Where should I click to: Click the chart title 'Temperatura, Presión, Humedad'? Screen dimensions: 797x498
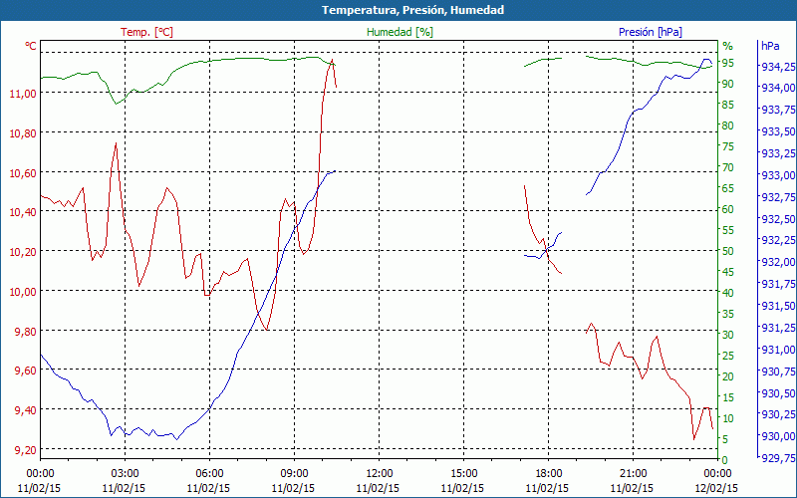[x=412, y=10]
